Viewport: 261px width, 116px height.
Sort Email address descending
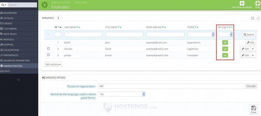(163, 27)
